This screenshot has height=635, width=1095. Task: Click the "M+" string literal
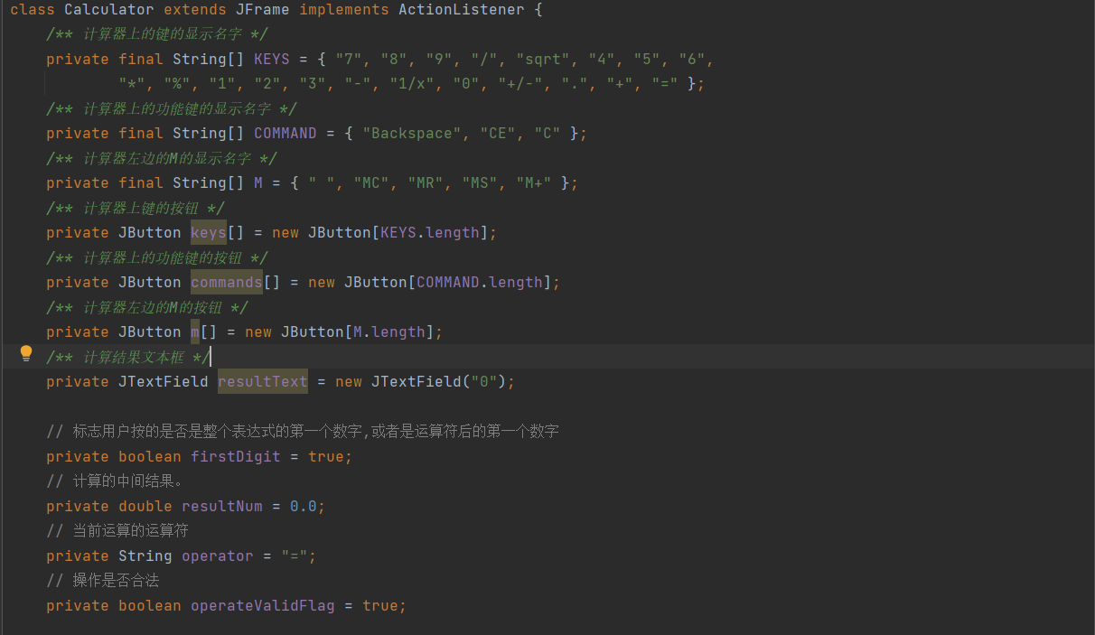pos(534,183)
